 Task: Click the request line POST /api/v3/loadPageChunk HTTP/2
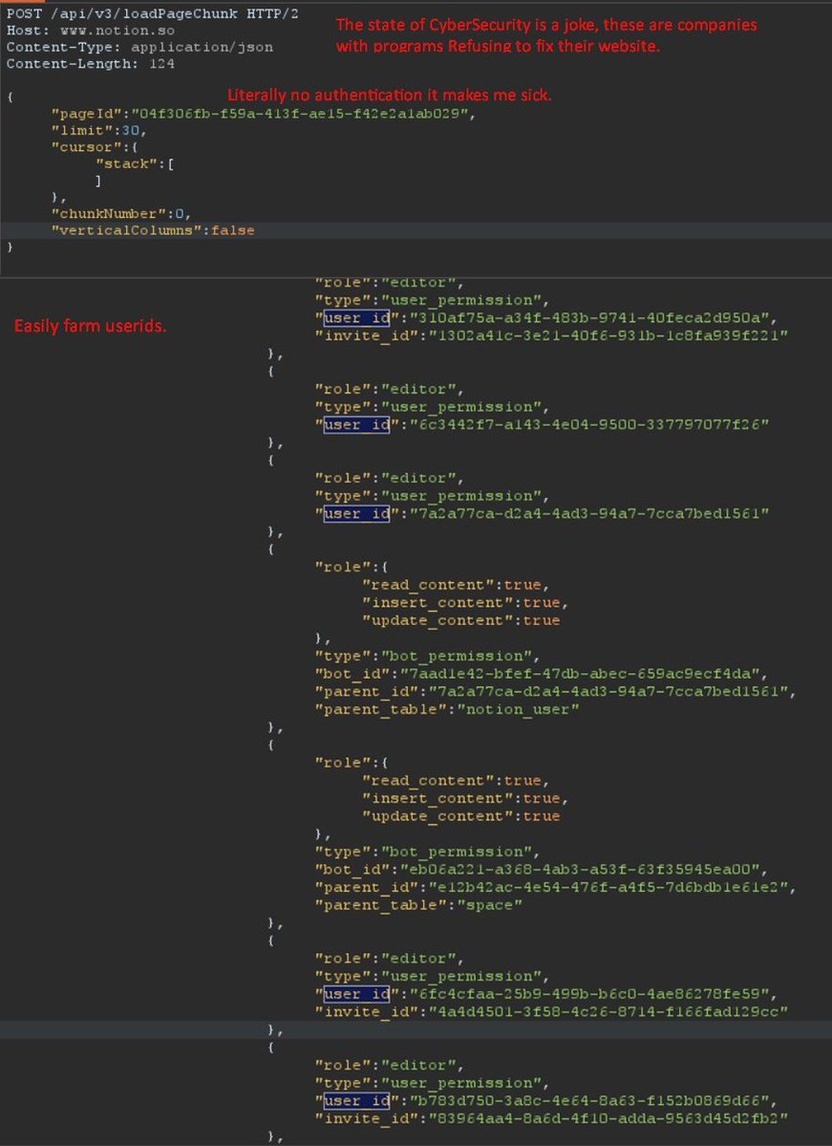pyautogui.click(x=153, y=13)
